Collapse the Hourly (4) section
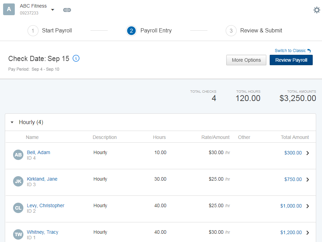The height and width of the screenshot is (242, 322). [x=12, y=122]
